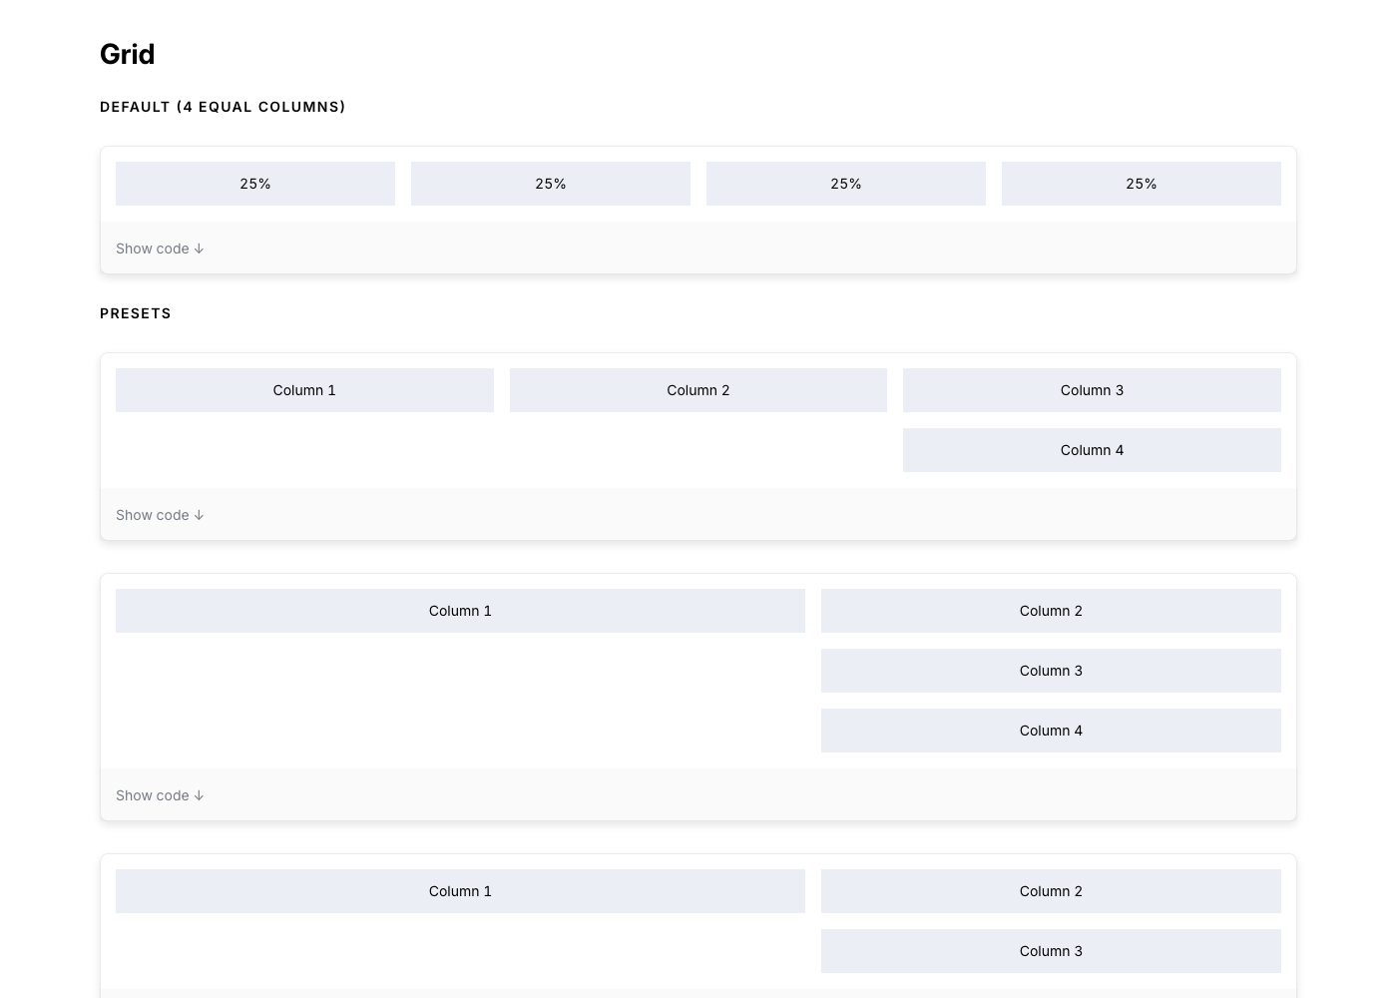Expand Show code under the first preset grid
The image size is (1397, 998).
pos(160,515)
